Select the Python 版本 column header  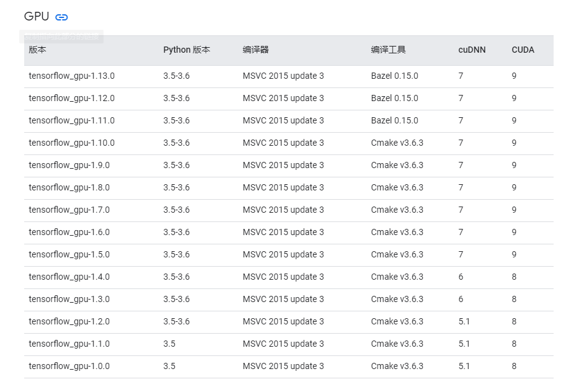[187, 50]
